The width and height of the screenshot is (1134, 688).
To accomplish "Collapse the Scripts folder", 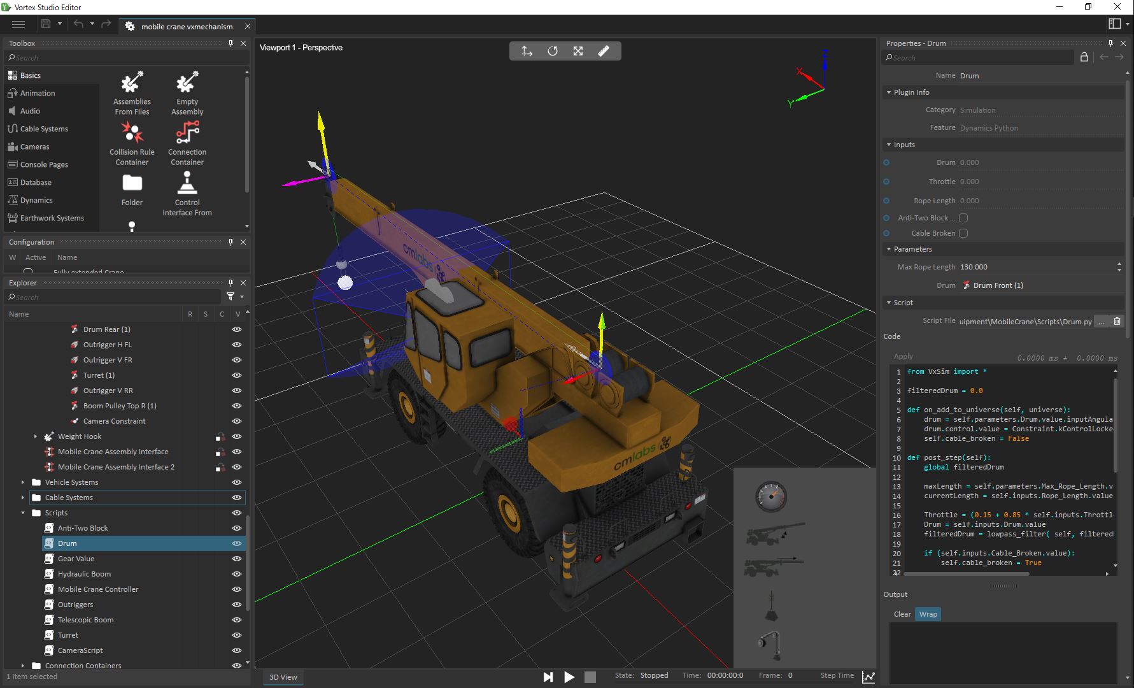I will tap(23, 513).
